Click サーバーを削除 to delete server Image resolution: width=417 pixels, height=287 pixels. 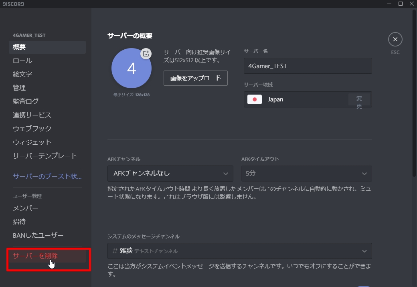[35, 256]
